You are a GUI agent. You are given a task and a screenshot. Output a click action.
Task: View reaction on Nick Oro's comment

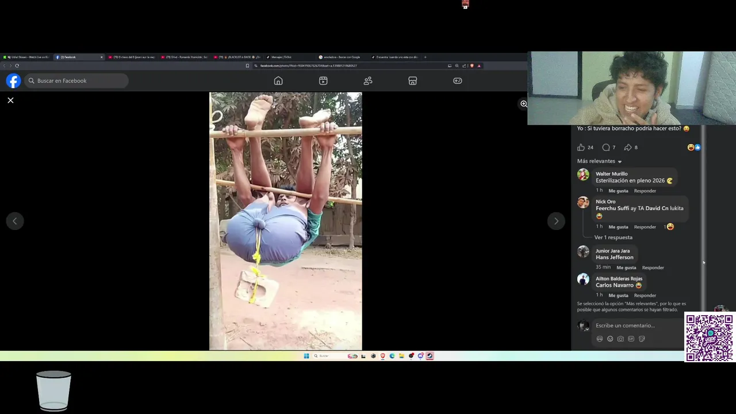tap(669, 227)
